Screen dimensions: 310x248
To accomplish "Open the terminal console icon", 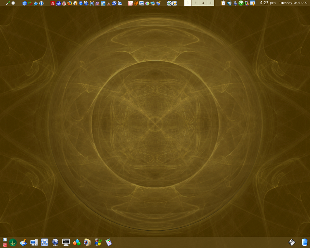I will (x=66, y=243).
